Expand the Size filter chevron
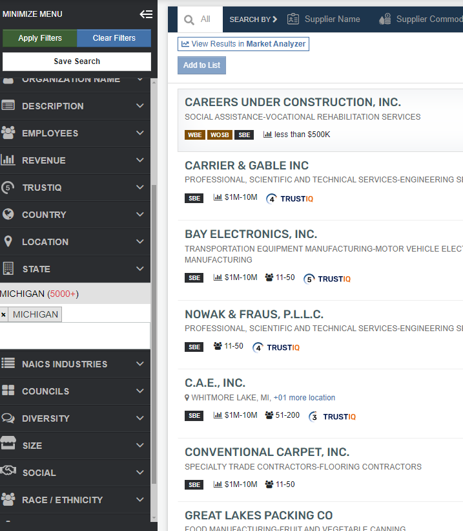 140,445
